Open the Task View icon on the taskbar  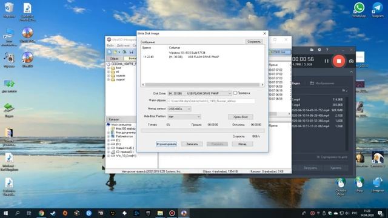pyautogui.click(x=29, y=213)
